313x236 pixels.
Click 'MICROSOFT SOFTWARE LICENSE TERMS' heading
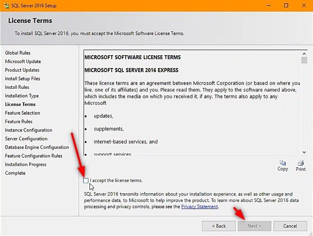[133, 58]
